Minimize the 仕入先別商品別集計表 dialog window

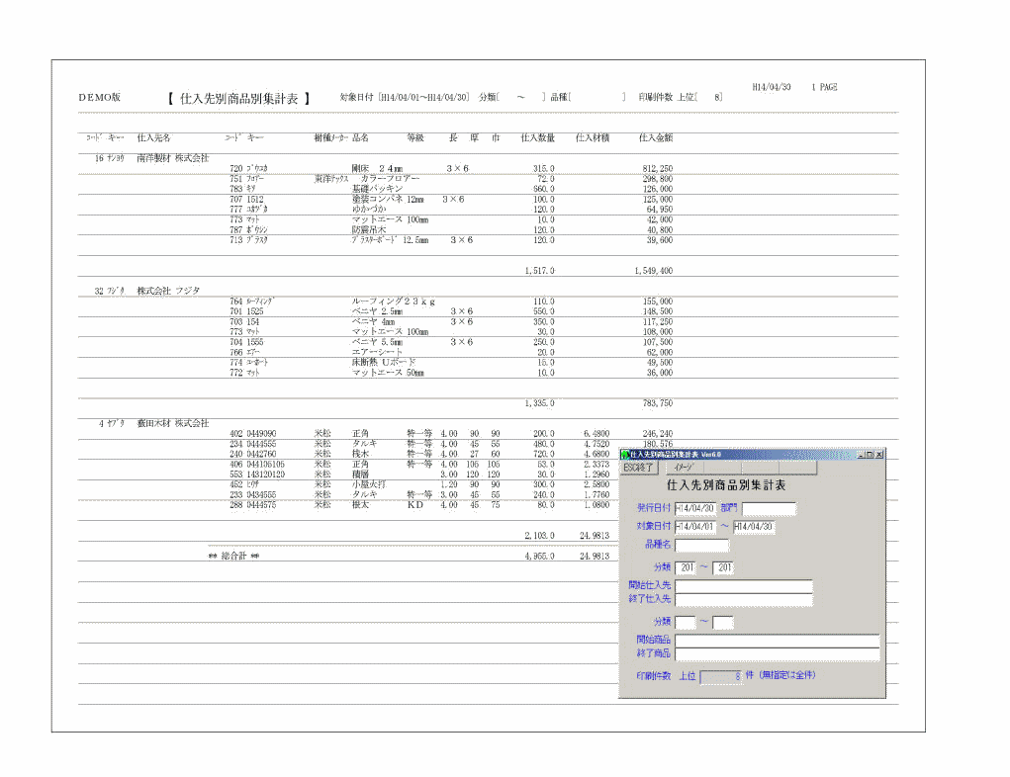click(x=862, y=455)
